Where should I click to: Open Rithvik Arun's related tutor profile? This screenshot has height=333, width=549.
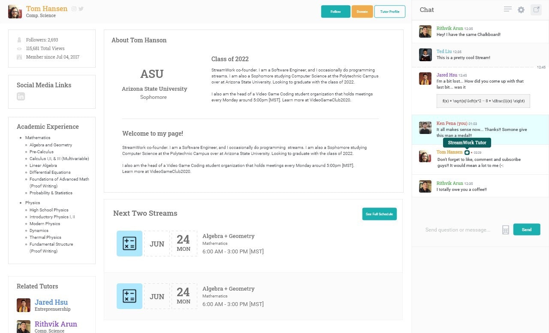[x=56, y=324]
